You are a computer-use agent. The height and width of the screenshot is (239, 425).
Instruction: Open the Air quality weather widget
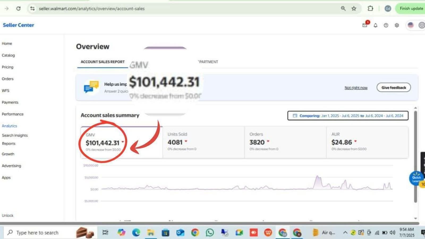point(324,233)
